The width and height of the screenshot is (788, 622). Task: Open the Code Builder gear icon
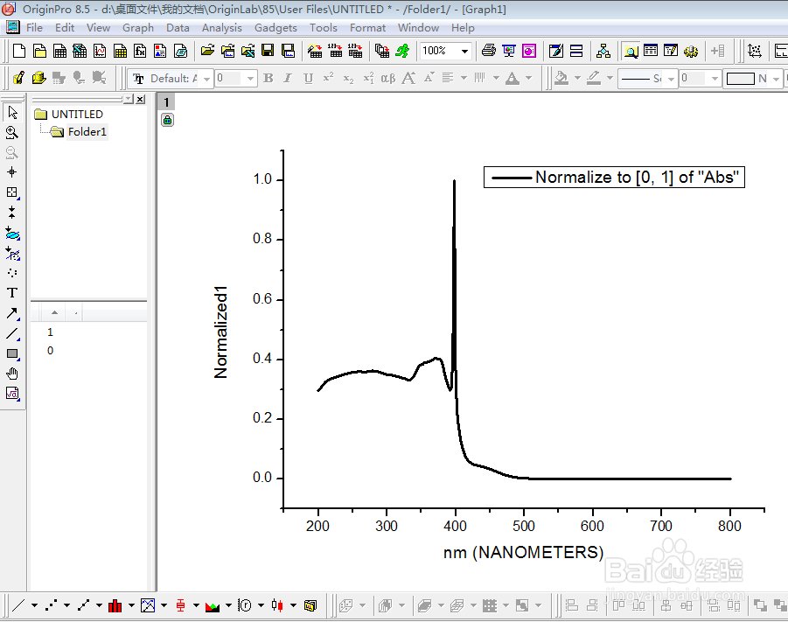tap(691, 51)
